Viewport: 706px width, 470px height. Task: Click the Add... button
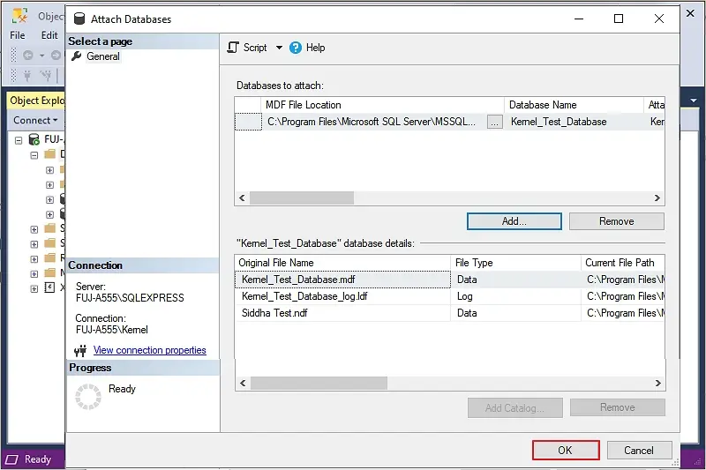[514, 221]
